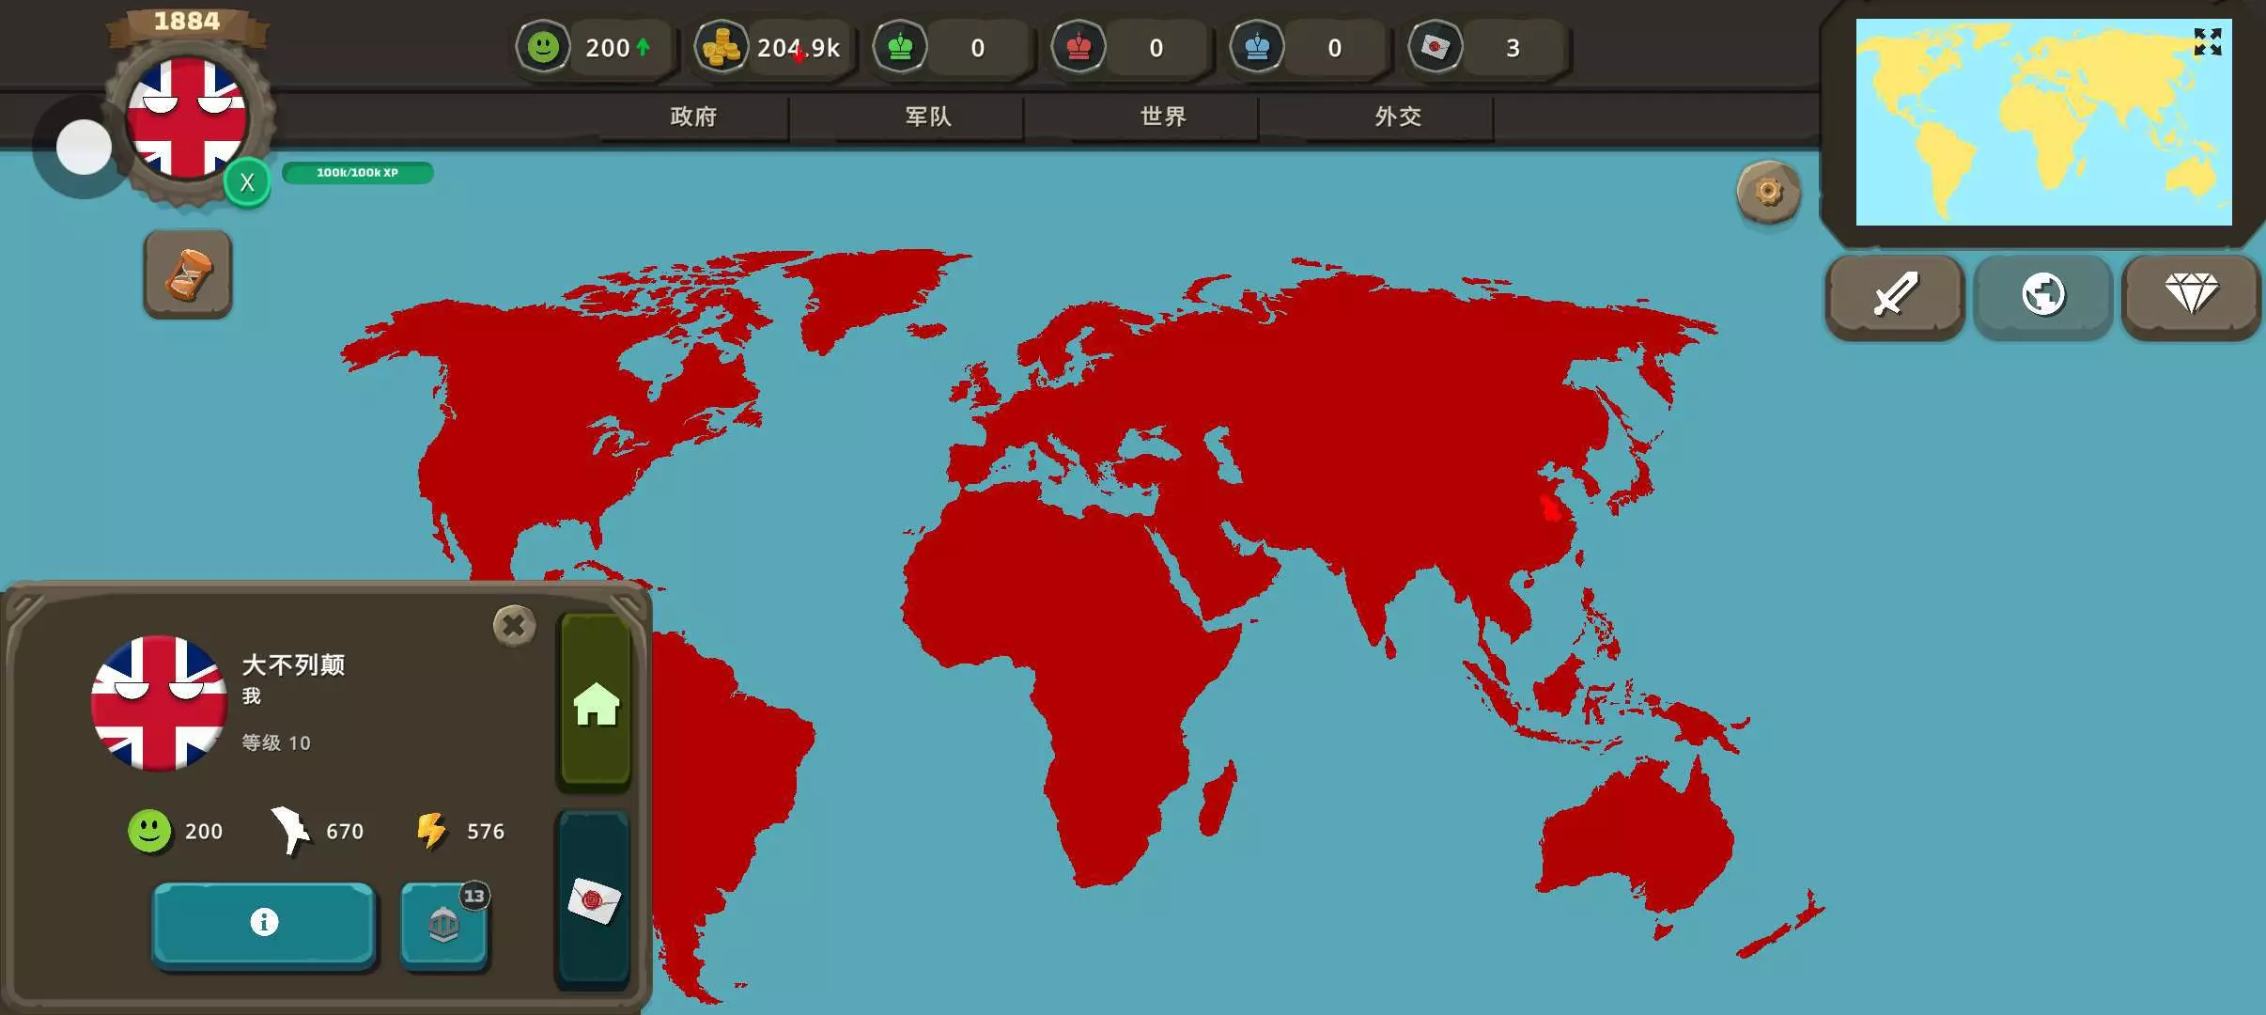The width and height of the screenshot is (2266, 1015).
Task: Close the Great Britain info panel
Action: pyautogui.click(x=514, y=625)
